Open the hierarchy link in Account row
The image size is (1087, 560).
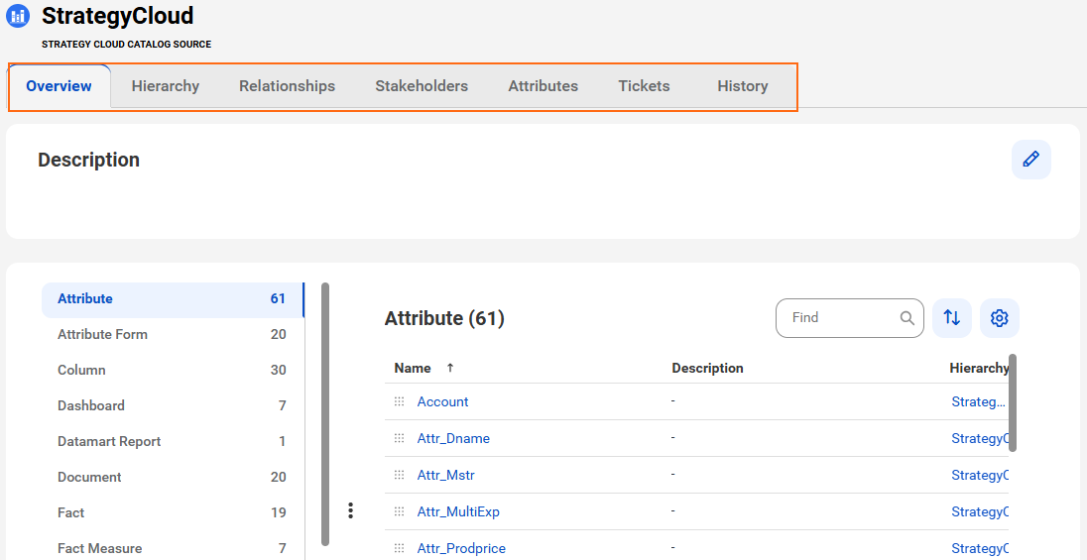coord(978,402)
